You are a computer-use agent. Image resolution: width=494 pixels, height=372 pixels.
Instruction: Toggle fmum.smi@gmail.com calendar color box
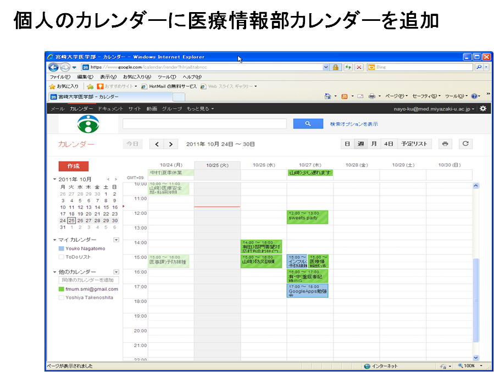click(62, 289)
